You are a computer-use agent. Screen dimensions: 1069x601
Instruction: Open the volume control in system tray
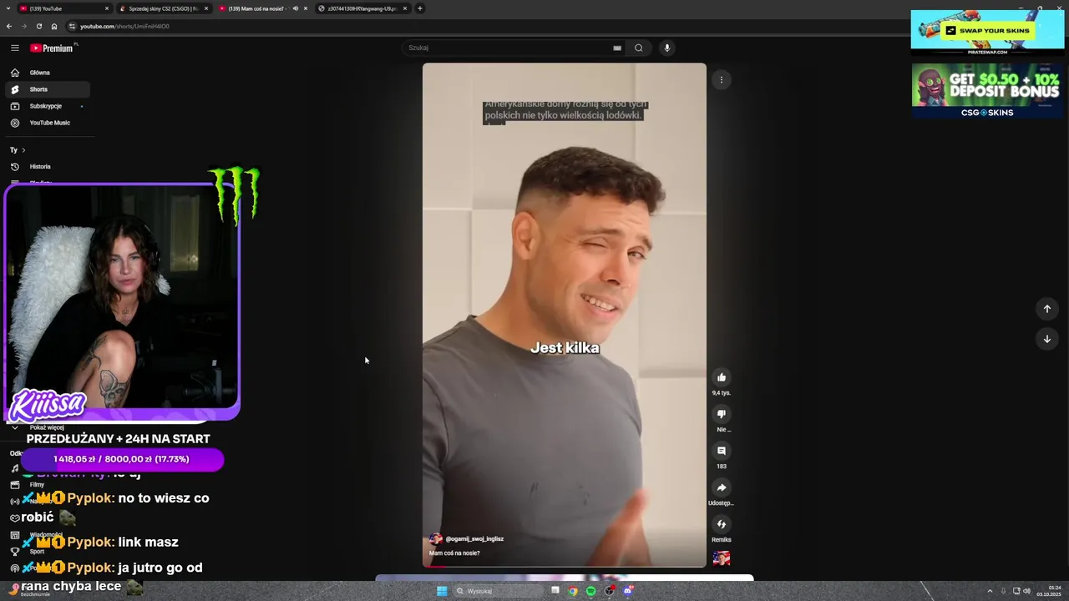pyautogui.click(x=1026, y=591)
